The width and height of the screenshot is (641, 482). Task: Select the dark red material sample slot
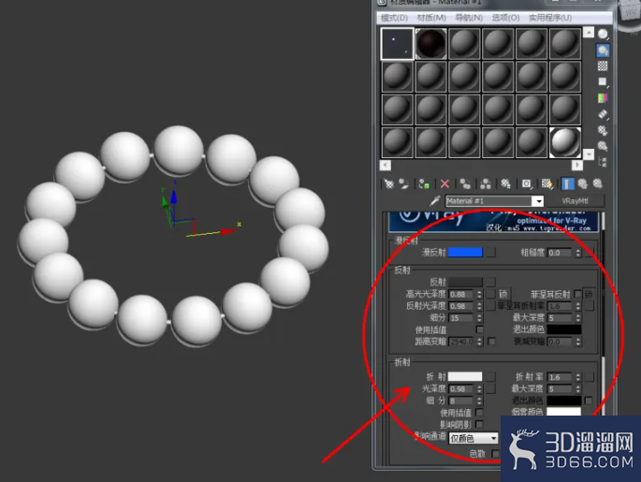click(430, 43)
